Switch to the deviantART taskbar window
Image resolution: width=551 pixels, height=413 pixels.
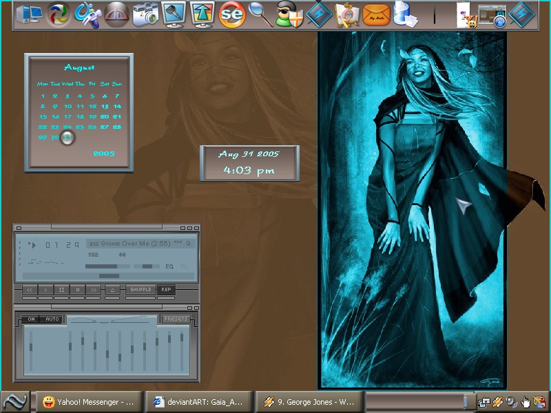[199, 402]
